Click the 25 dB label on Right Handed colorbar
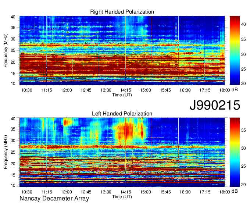Image resolution: width=250 pixels, height=203 pixels. [x=243, y=69]
